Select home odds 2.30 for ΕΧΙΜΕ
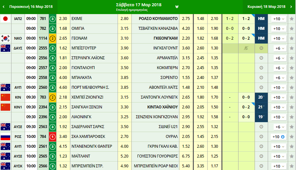296x170 pixels. click(x=63, y=19)
